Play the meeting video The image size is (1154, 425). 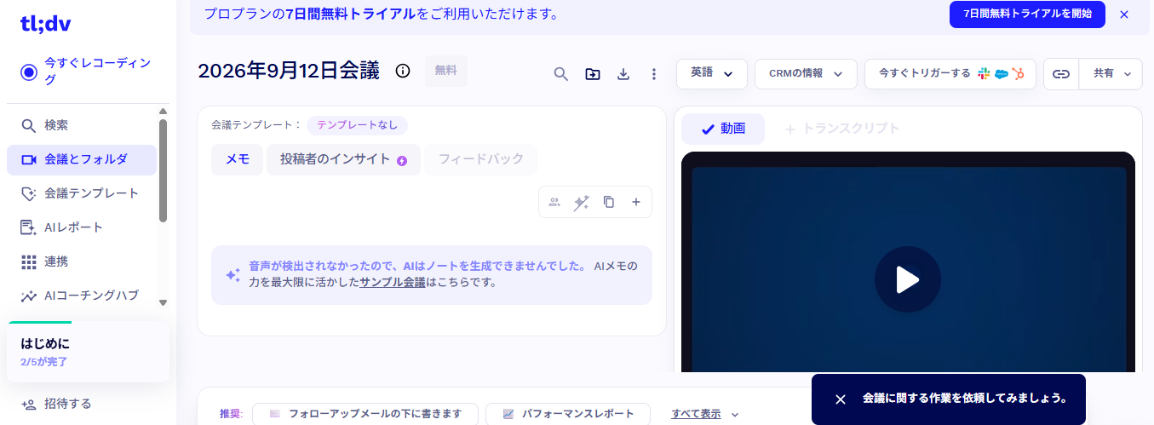point(908,279)
